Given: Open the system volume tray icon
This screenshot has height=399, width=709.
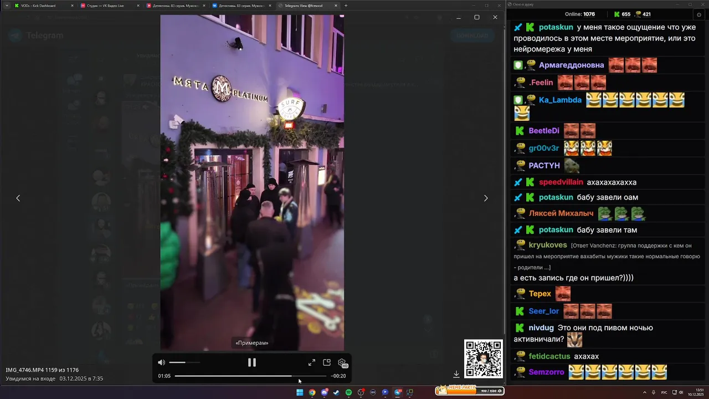Looking at the screenshot, I should click(x=681, y=392).
